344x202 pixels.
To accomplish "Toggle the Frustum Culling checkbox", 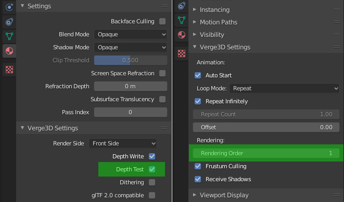I will pos(198,166).
